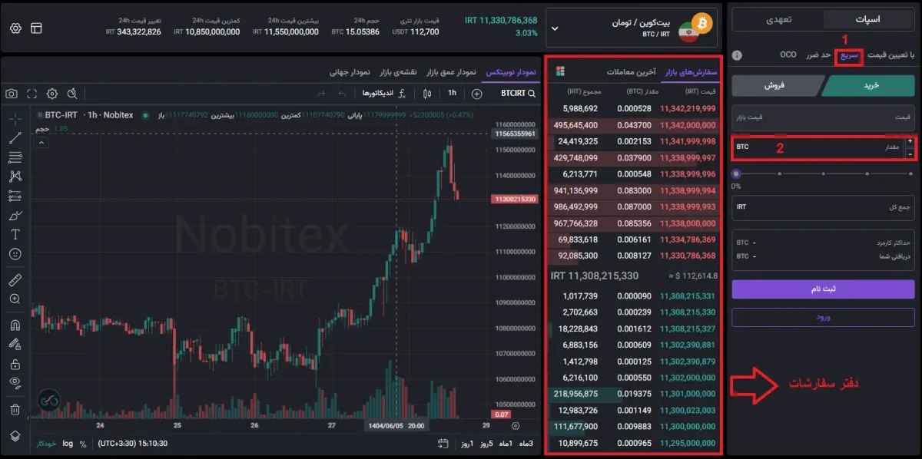Increase amount with the plus stepper
The image size is (922, 459).
(910, 141)
